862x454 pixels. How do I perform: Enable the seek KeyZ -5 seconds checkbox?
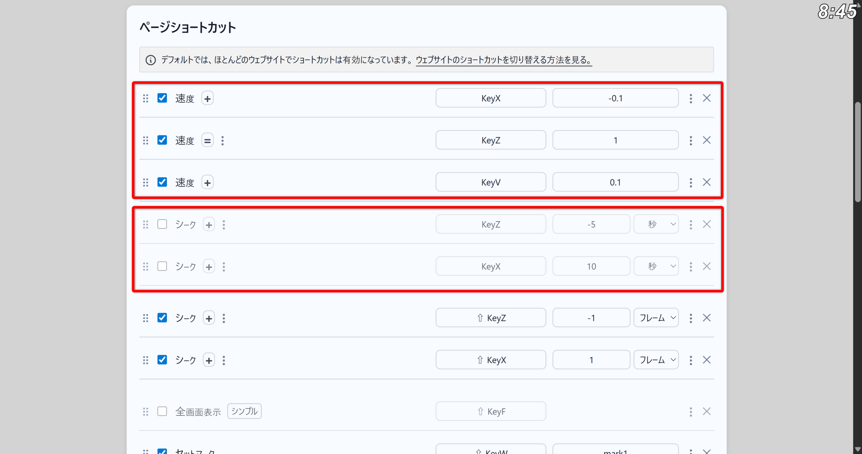coord(162,224)
